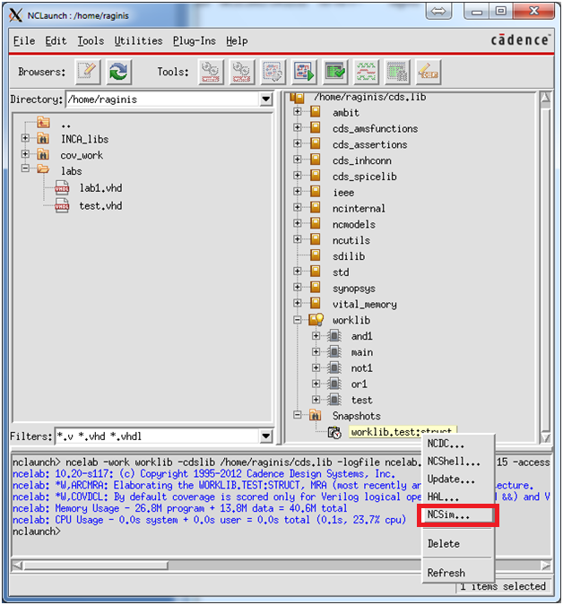Launch the elaborator tool icon
Viewport: 563px width, 605px height.
[x=273, y=72]
